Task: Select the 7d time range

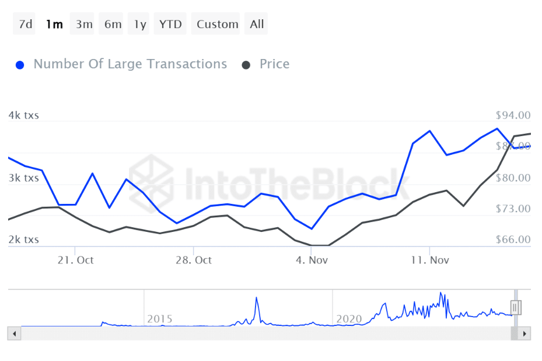Action: pyautogui.click(x=24, y=24)
